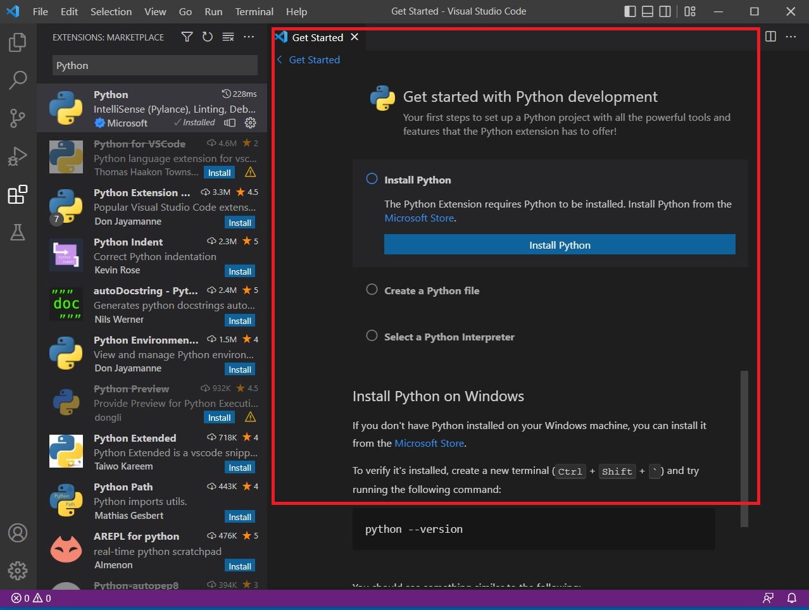Click warning icon on Python Preview

click(x=251, y=417)
